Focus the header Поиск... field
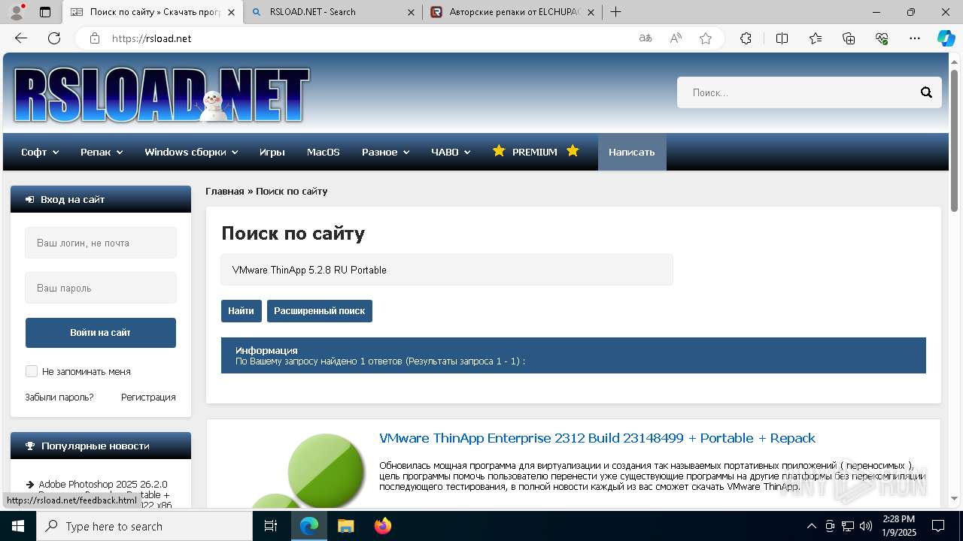This screenshot has height=541, width=963. coord(797,92)
